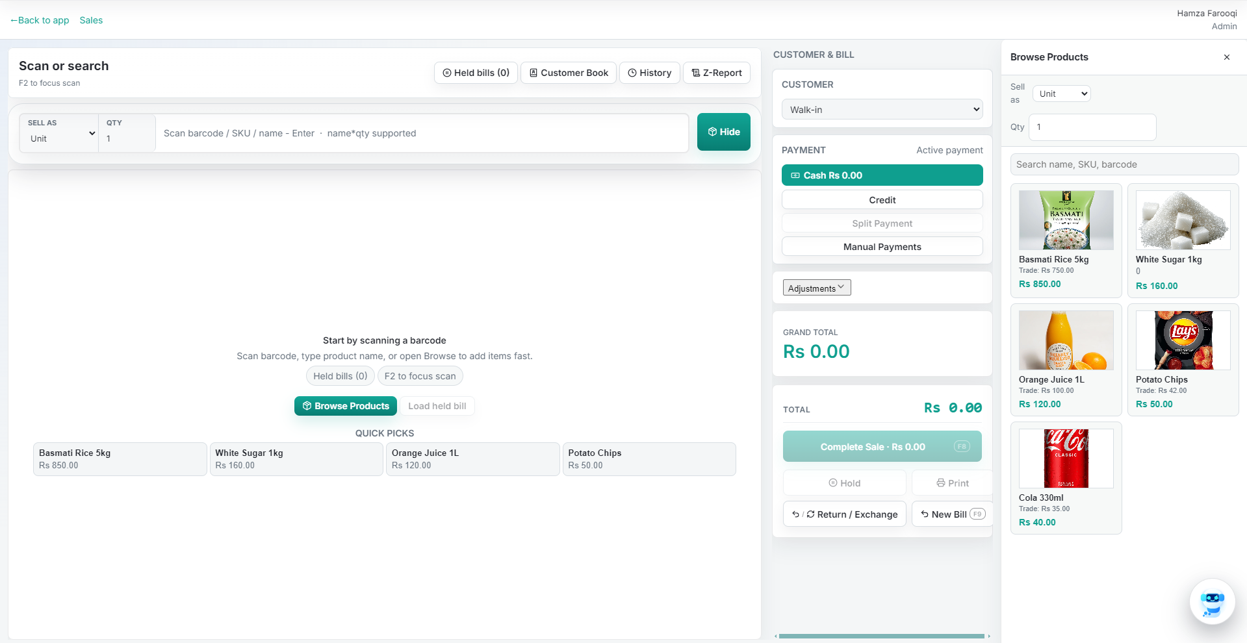Click the Return / Exchange refresh icon

(810, 514)
